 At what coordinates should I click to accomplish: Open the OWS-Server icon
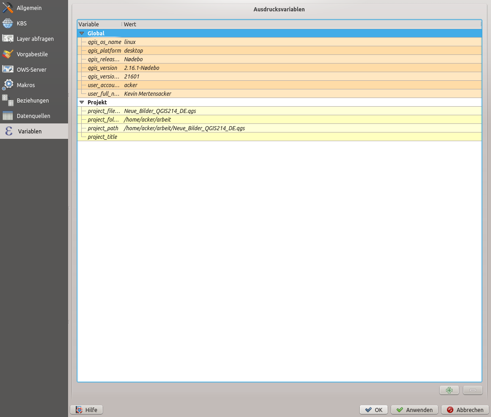tap(8, 70)
